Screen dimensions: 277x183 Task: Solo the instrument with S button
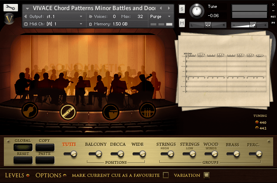point(182,9)
